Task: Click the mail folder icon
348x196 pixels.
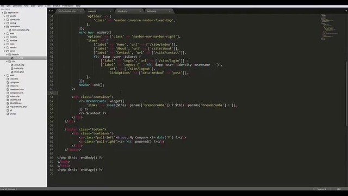Action: tap(8, 34)
